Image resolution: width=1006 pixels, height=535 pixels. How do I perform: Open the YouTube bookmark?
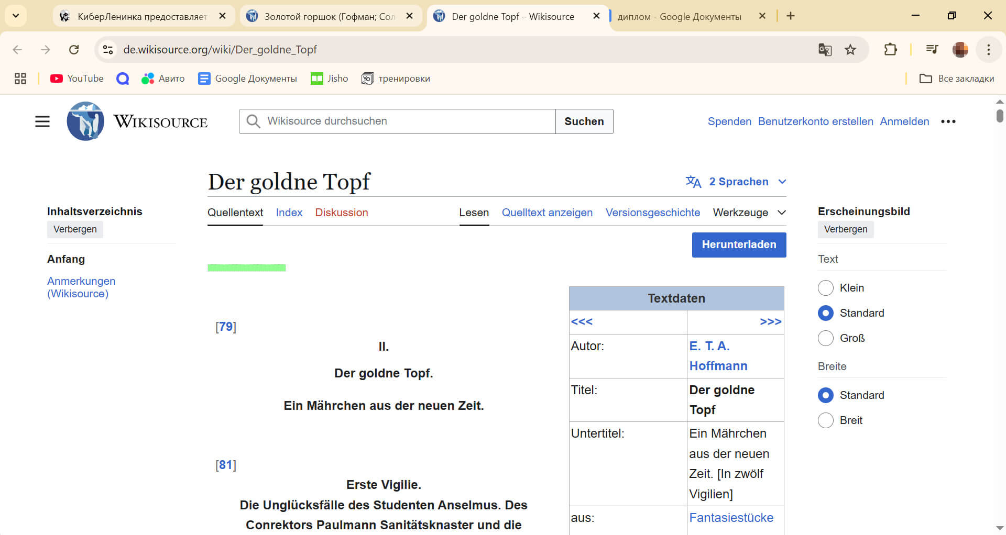(76, 79)
